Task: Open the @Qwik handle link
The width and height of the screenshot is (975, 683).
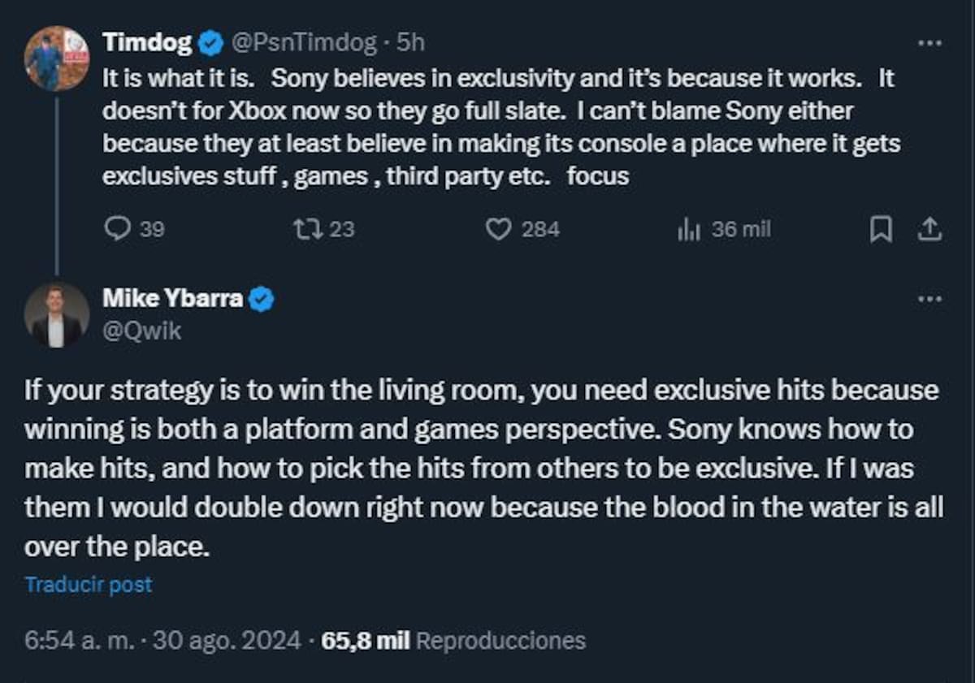Action: 142,331
